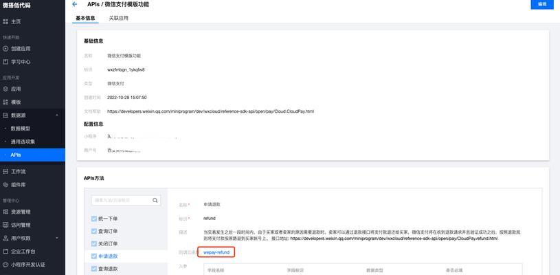The width and height of the screenshot is (560, 275).
Task: Click the 学习中心 book icon
Action: [5, 62]
